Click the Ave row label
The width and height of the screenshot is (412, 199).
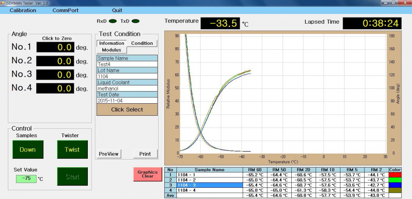(x=171, y=195)
